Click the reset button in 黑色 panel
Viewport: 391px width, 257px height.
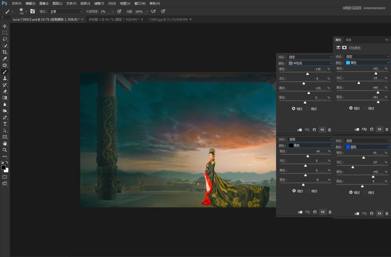pyautogui.click(x=315, y=212)
